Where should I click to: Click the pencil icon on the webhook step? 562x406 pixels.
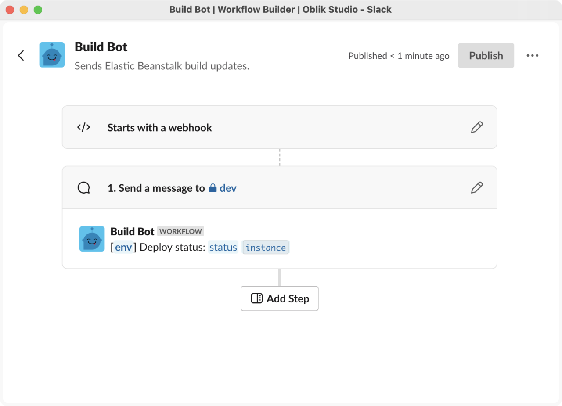(477, 127)
